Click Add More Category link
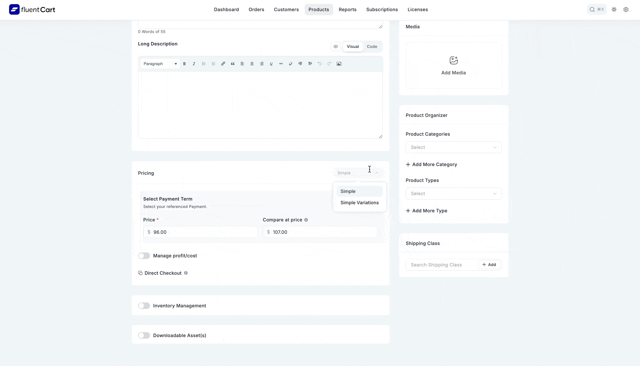 pyautogui.click(x=431, y=164)
